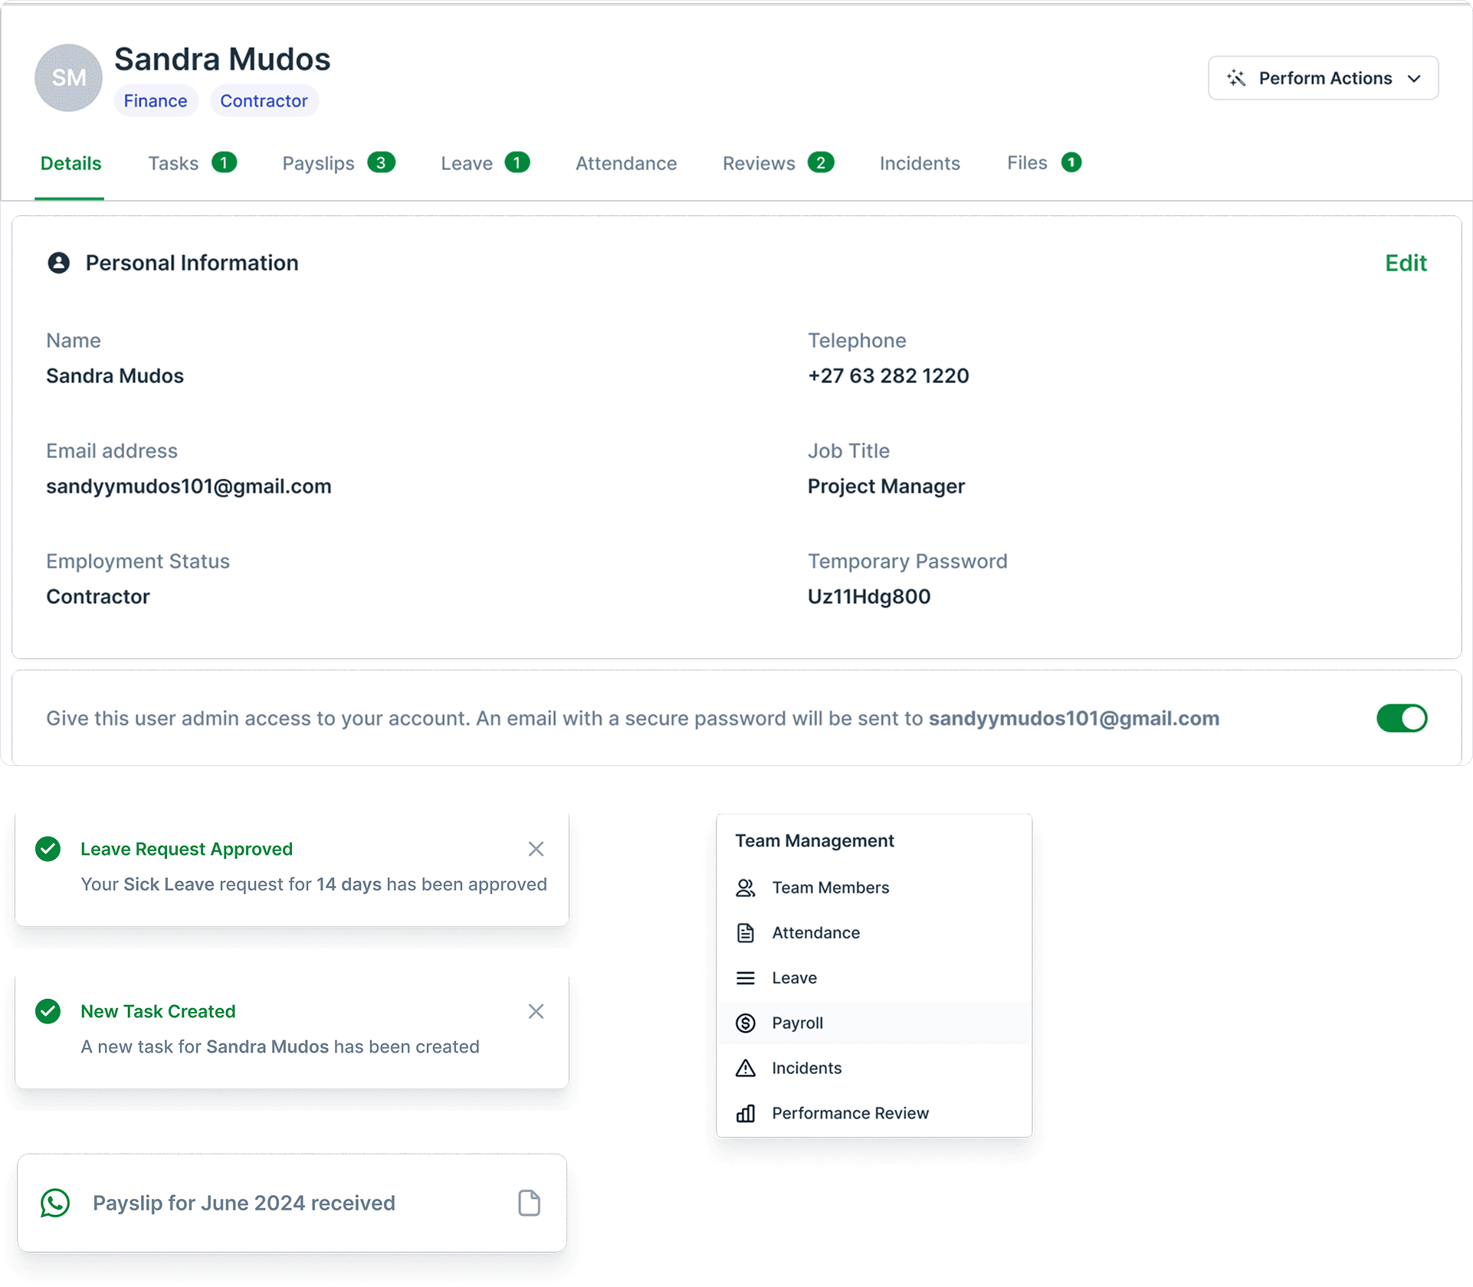The image size is (1473, 1287).
Task: Select the Performance Review menu item
Action: pyautogui.click(x=849, y=1113)
